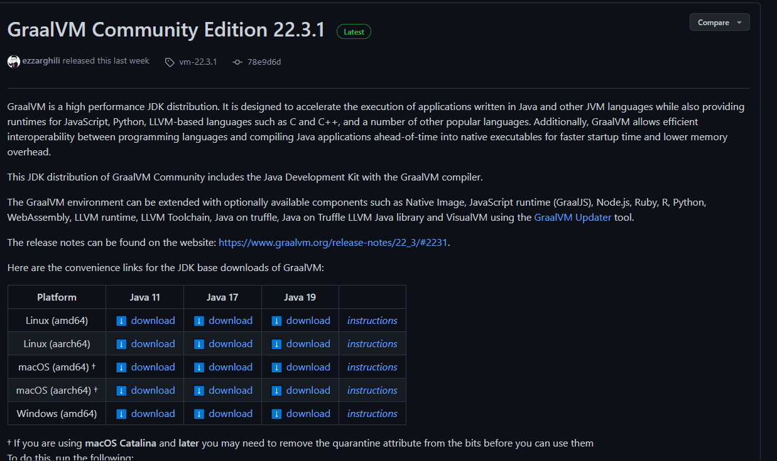This screenshot has height=461, width=777.
Task: Open the GraalVM Updater link
Action: 573,218
